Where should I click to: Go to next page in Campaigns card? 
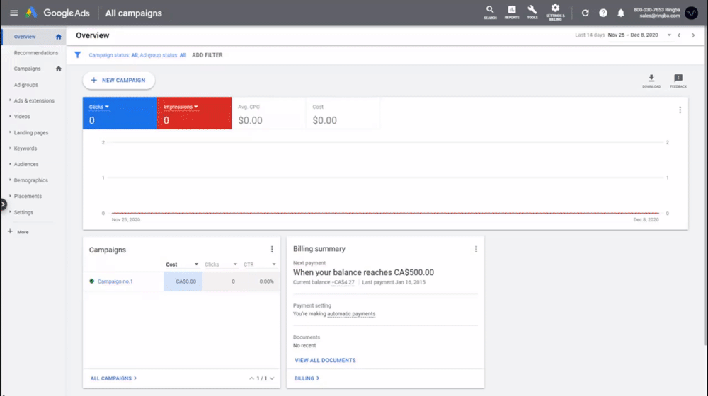pos(272,378)
